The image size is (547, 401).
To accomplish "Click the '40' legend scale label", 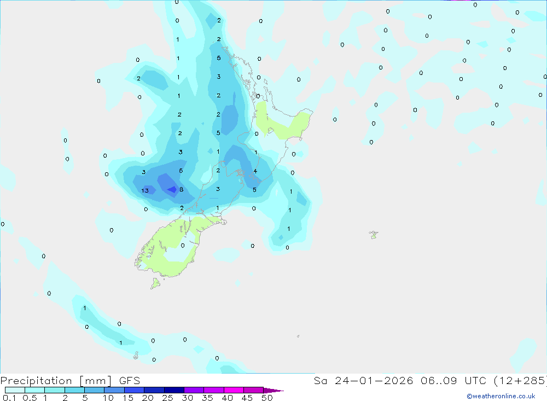I will tap(227, 398).
